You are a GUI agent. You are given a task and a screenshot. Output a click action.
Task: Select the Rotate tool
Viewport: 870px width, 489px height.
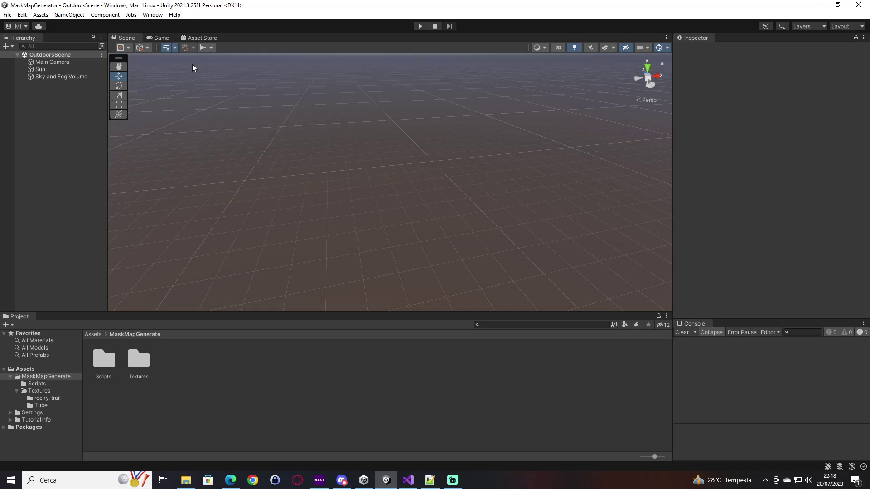tap(119, 86)
